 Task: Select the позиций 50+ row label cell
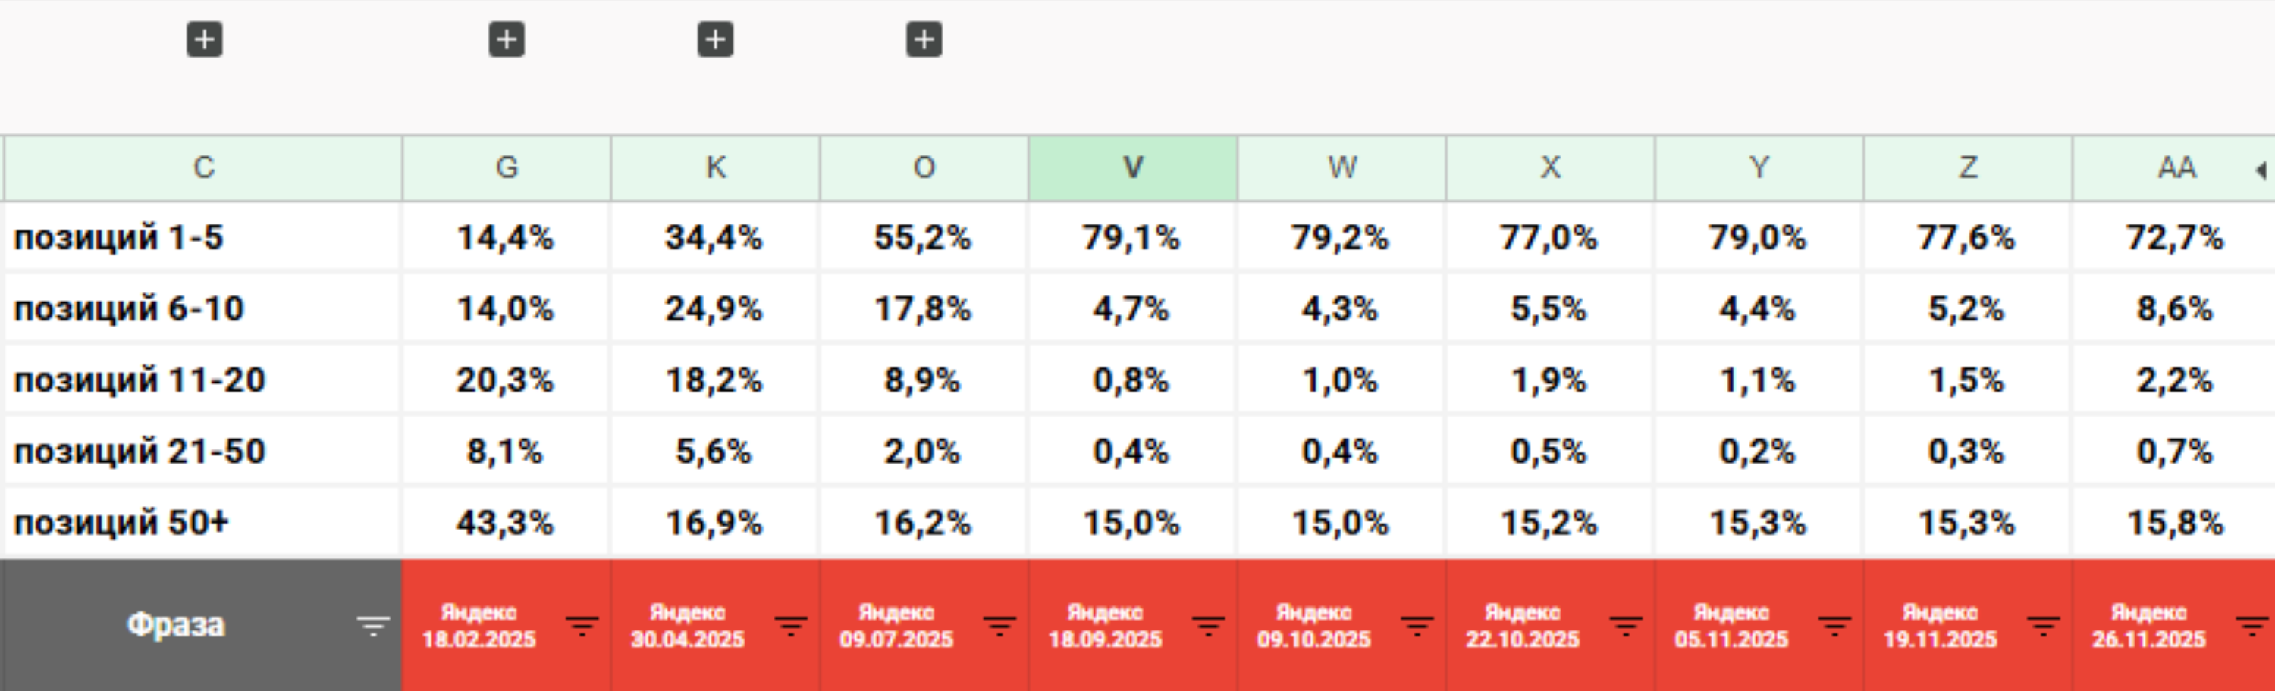[203, 523]
